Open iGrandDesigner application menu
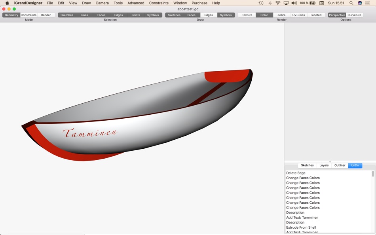Screen dimensions: 376x235 (x=28, y=3)
